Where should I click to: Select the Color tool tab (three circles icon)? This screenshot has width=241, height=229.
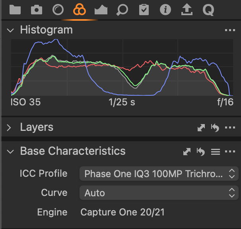(80, 10)
